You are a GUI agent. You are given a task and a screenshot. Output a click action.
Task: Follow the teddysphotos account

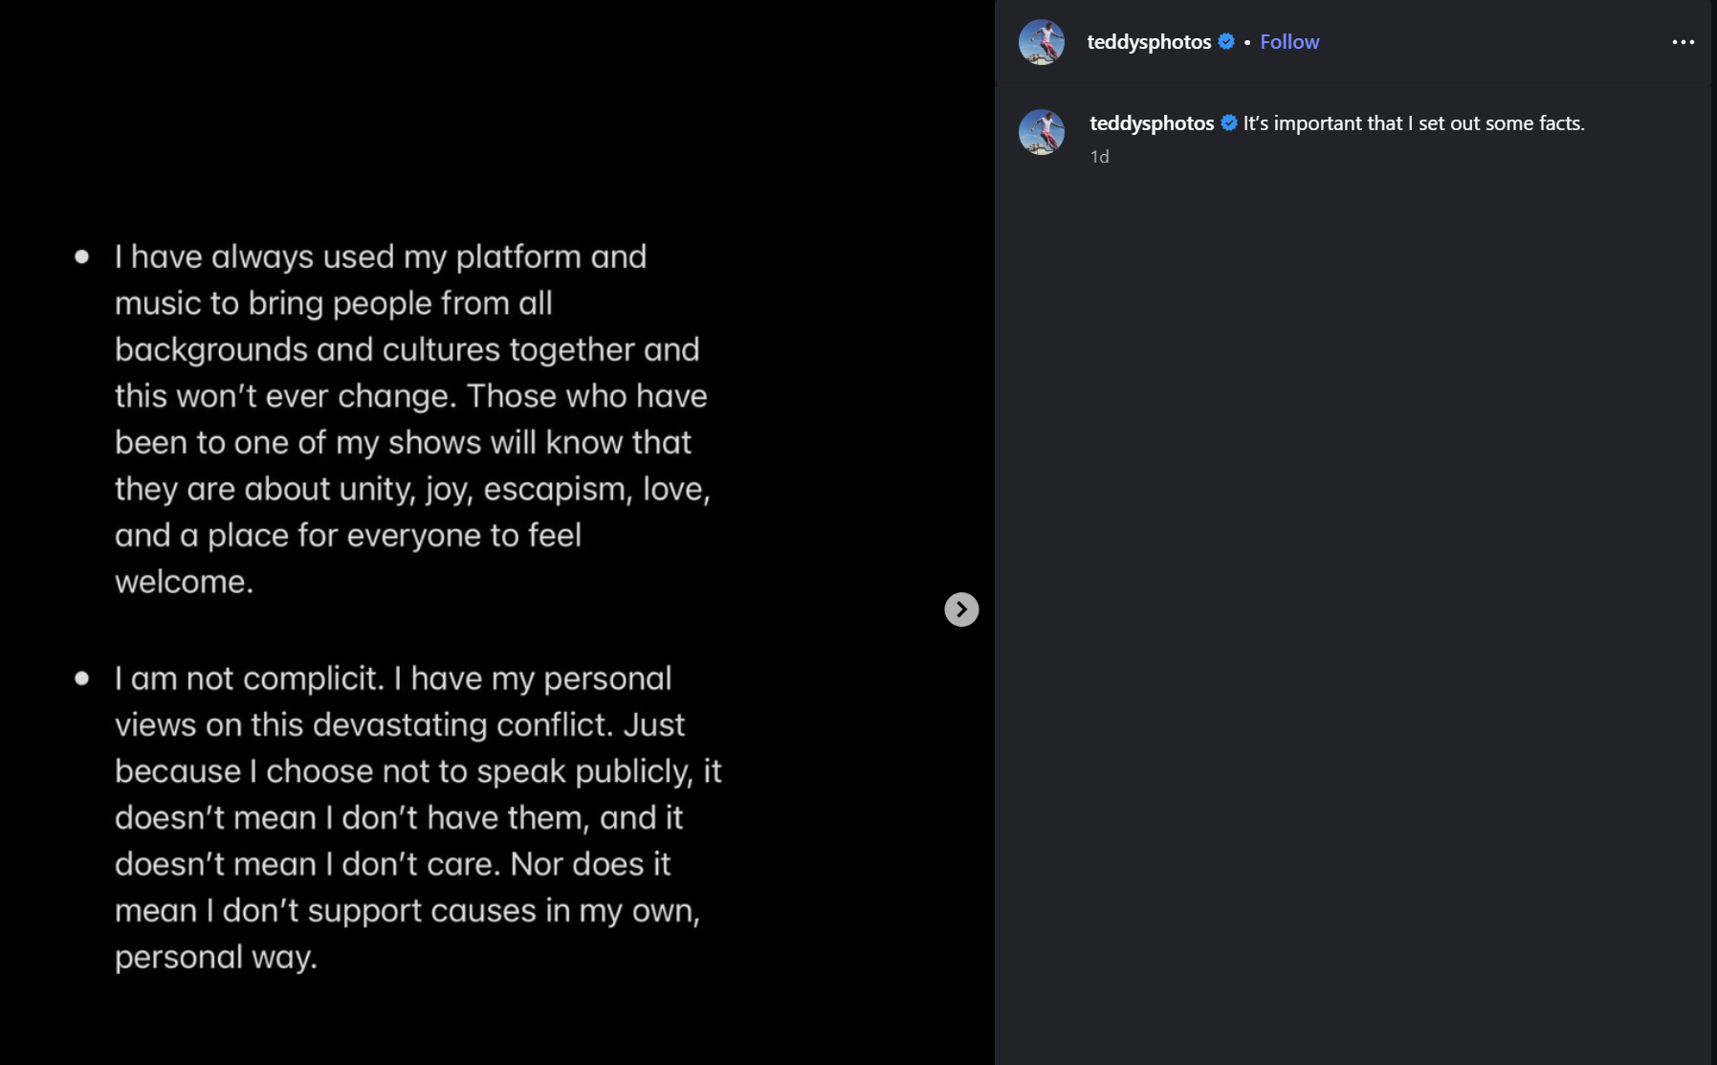click(1289, 42)
